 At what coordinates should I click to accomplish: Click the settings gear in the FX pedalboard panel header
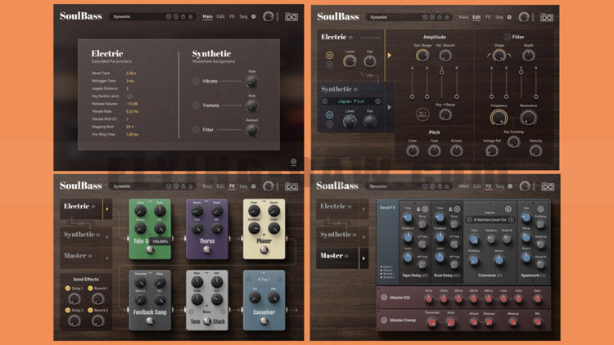[x=253, y=186]
